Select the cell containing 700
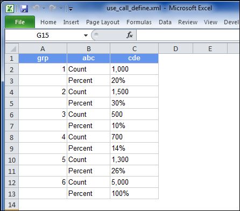240x211 pixels. (134, 137)
